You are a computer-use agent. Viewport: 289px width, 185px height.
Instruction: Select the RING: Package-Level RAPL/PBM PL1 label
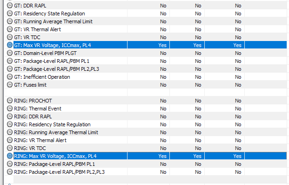pyautogui.click(x=54, y=164)
